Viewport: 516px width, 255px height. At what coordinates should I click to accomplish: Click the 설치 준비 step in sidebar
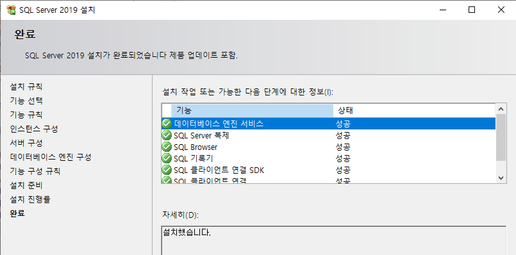[26, 185]
